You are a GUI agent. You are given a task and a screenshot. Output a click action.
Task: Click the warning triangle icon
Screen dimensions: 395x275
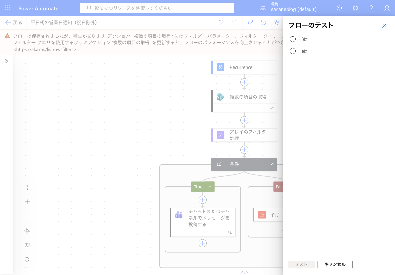pyautogui.click(x=7, y=36)
